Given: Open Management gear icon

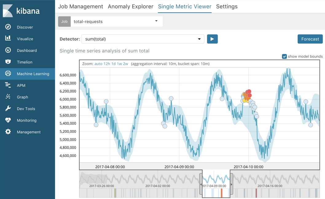Looking at the screenshot, I should point(8,132).
